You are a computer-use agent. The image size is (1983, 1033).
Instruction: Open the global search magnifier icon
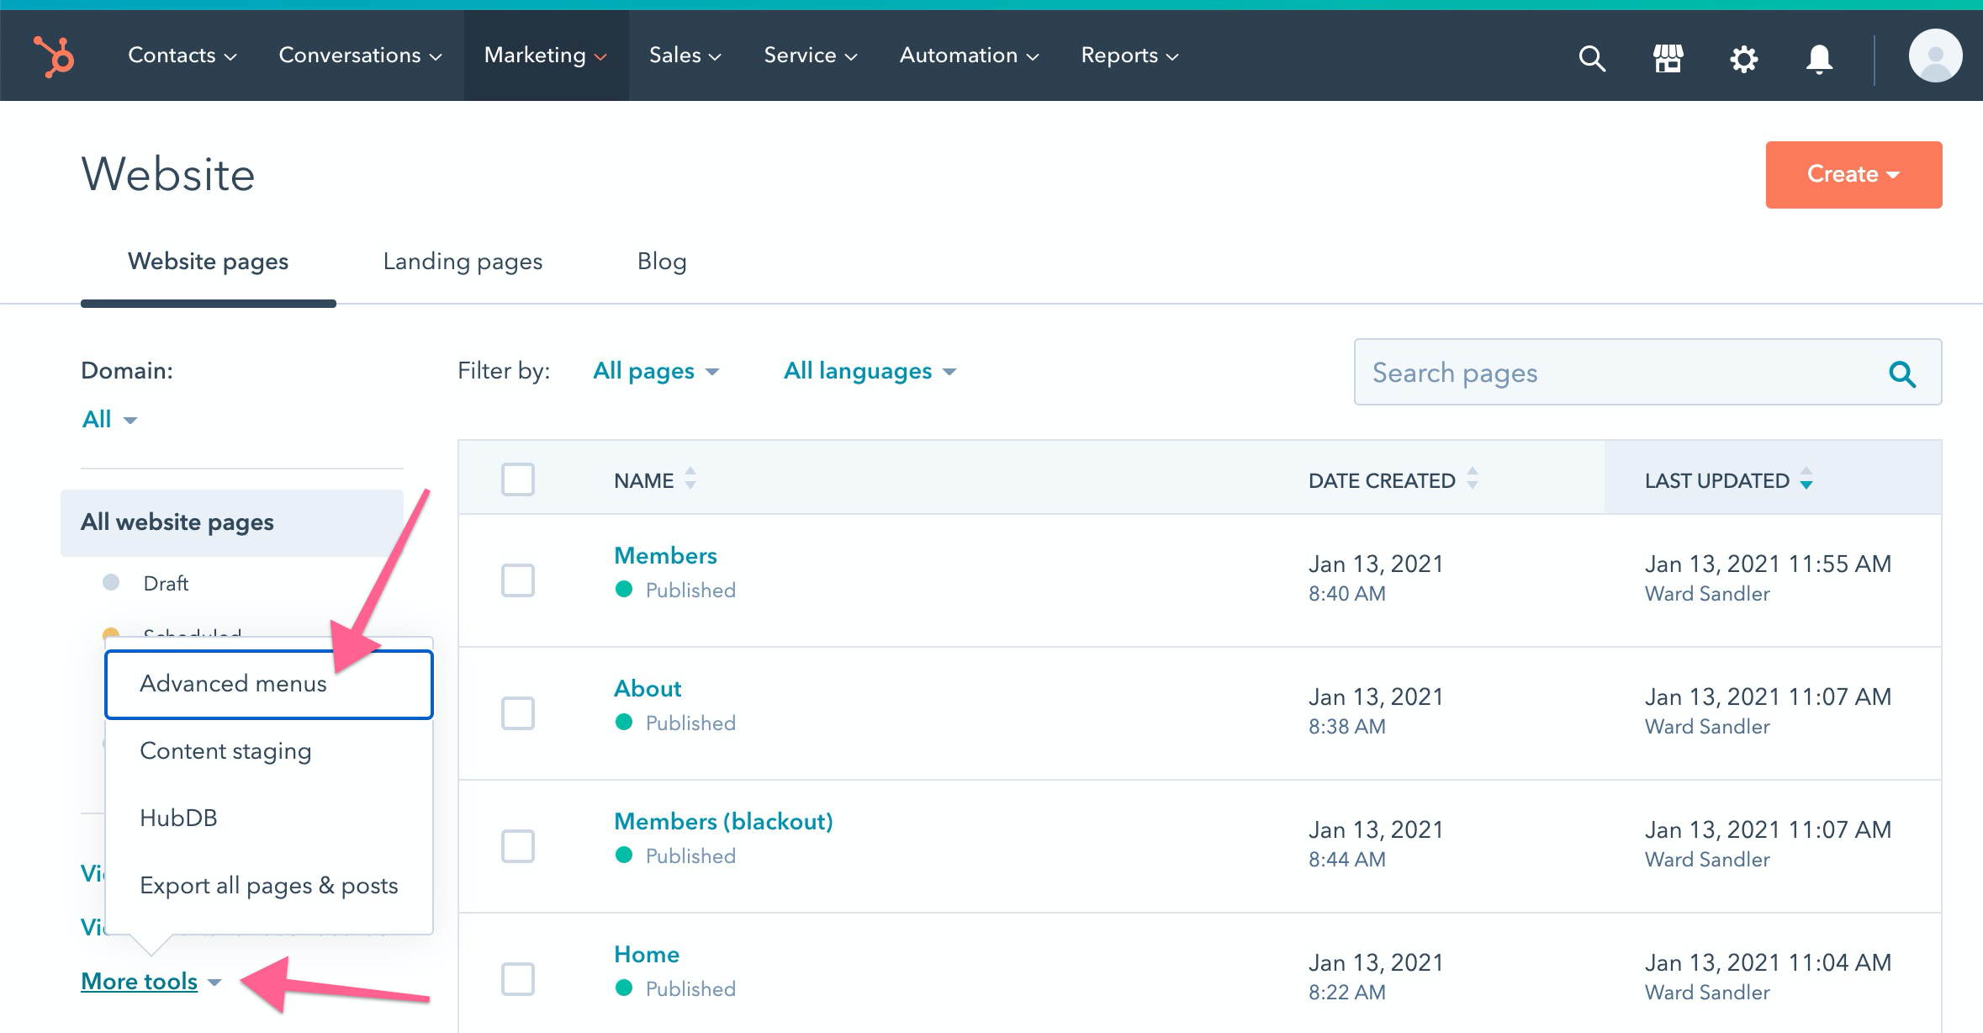click(1592, 58)
